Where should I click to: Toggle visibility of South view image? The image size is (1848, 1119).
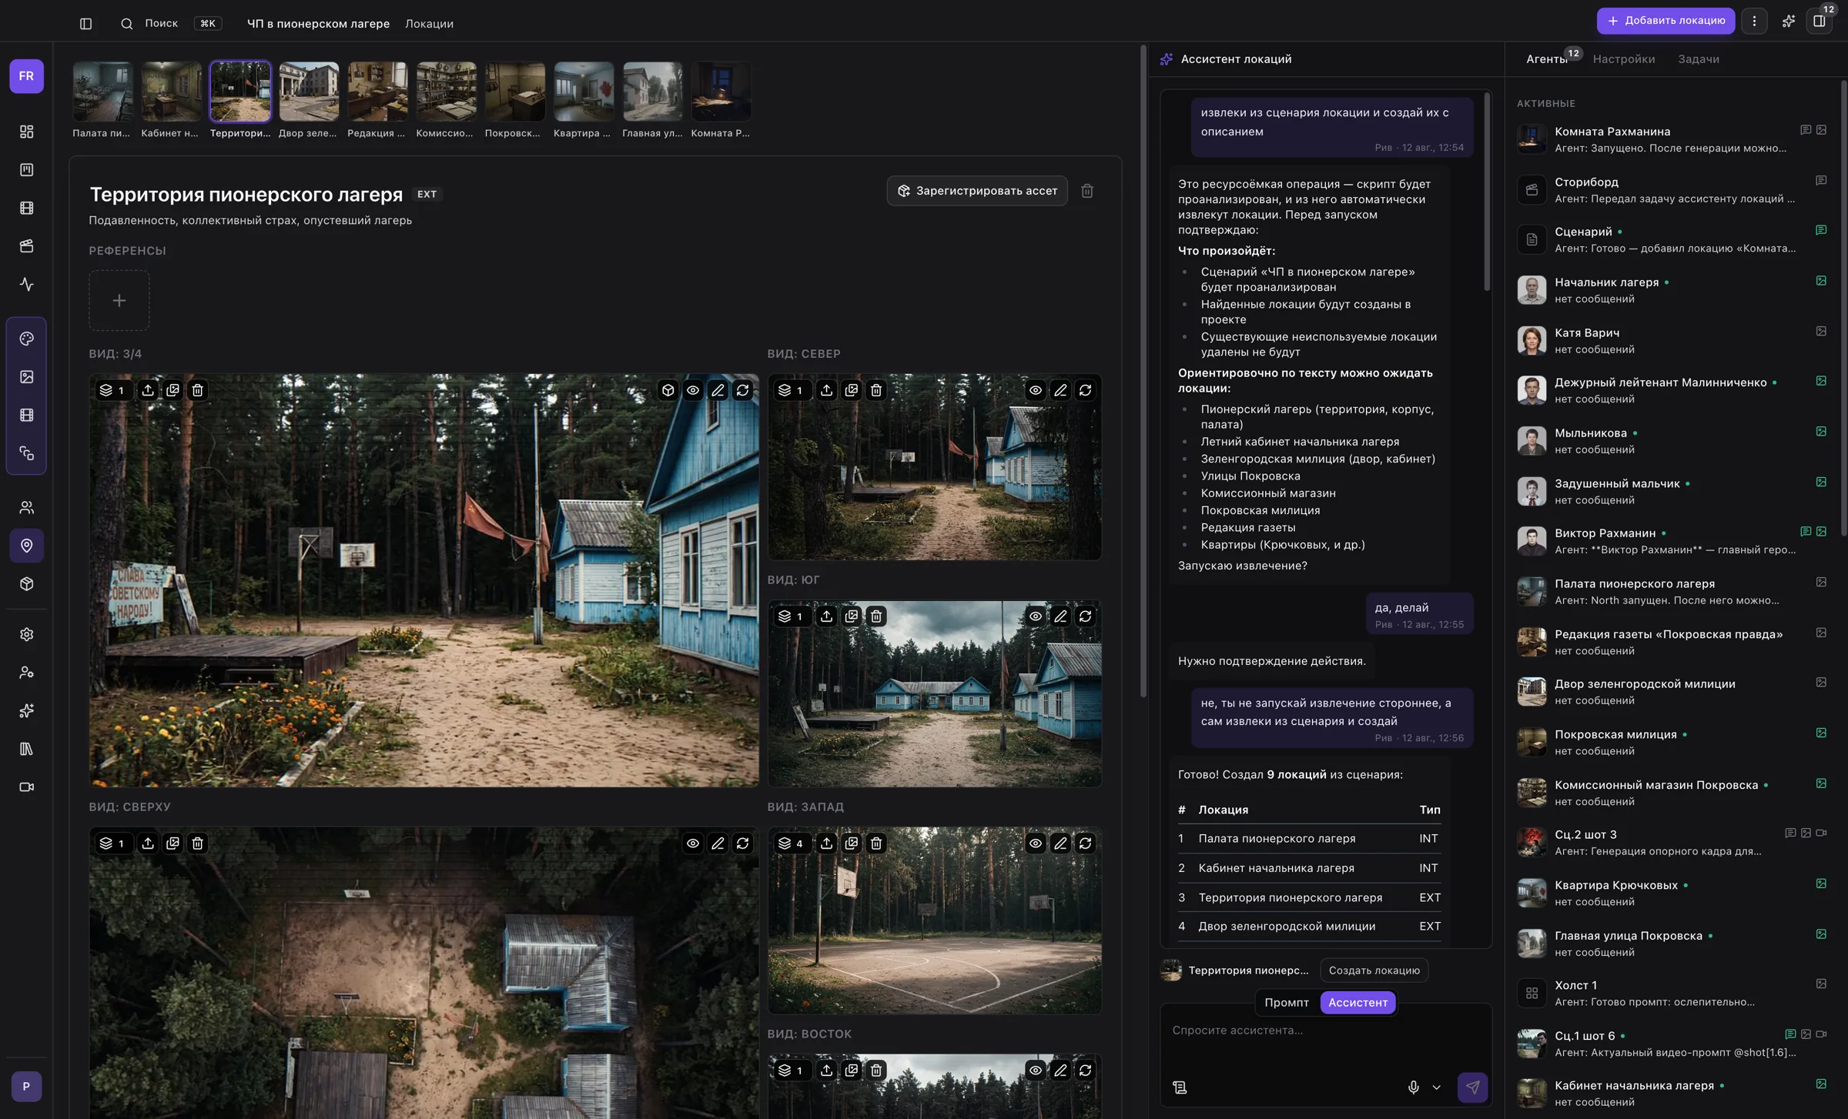click(1036, 616)
